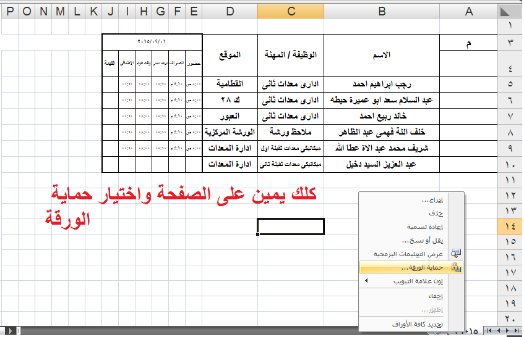The image size is (524, 337).
Task: Choose حذف from the context menu
Action: (412, 213)
